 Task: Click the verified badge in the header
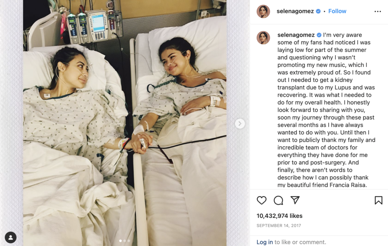tap(318, 11)
